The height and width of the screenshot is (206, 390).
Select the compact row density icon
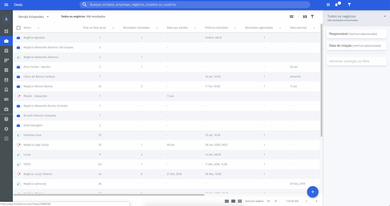pyautogui.click(x=240, y=201)
